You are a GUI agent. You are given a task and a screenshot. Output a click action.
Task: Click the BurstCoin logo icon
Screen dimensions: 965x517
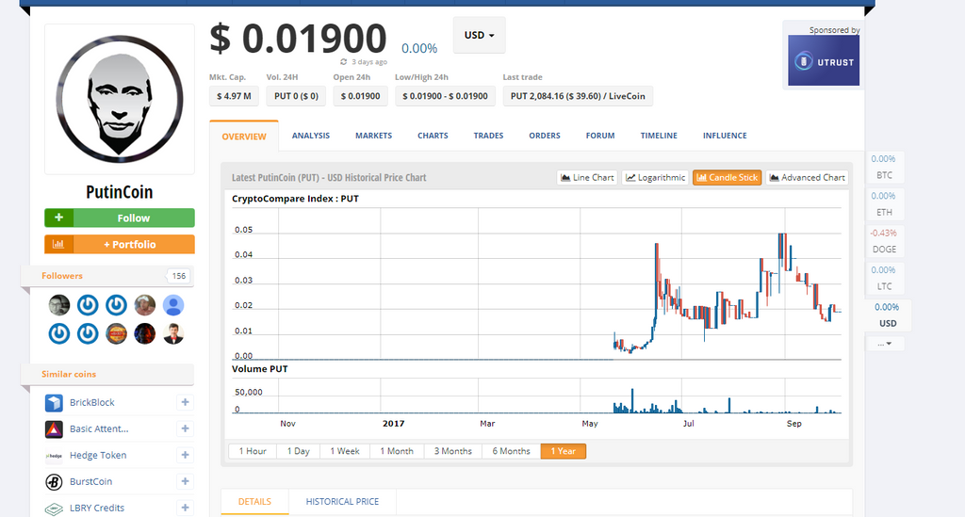(54, 482)
